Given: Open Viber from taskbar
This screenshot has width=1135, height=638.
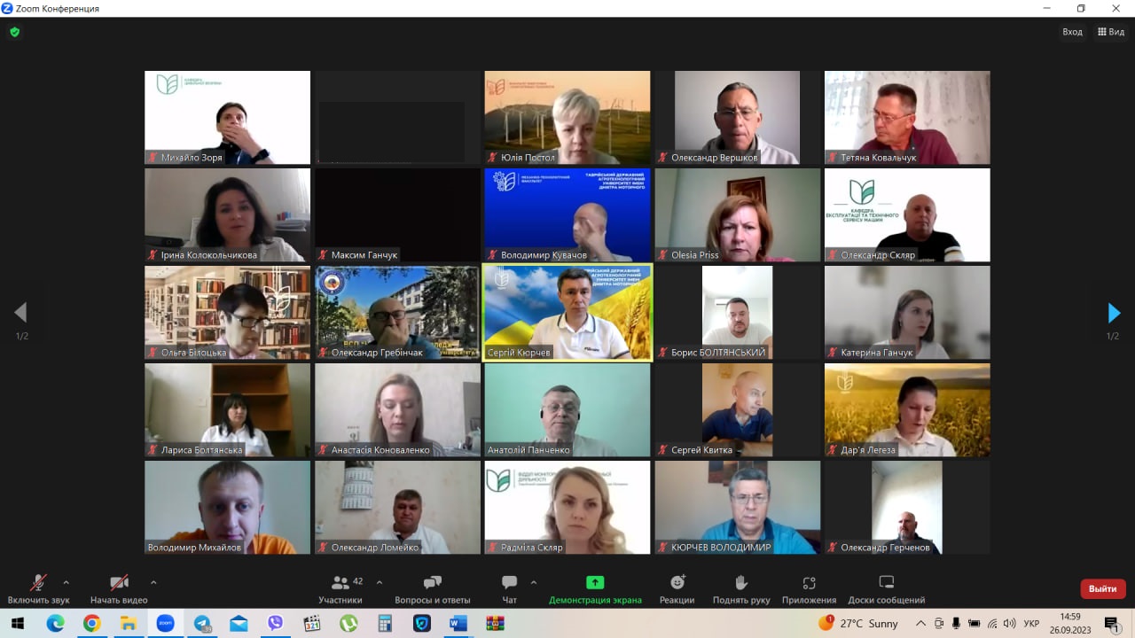Looking at the screenshot, I should (x=275, y=623).
